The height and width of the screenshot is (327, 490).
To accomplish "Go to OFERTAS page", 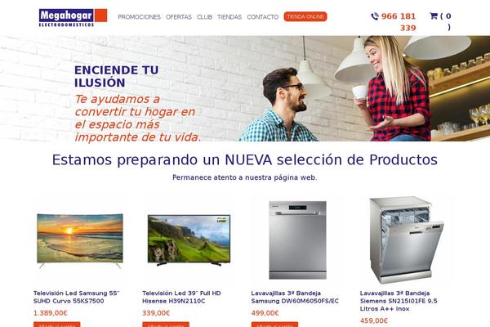I will coord(179,17).
